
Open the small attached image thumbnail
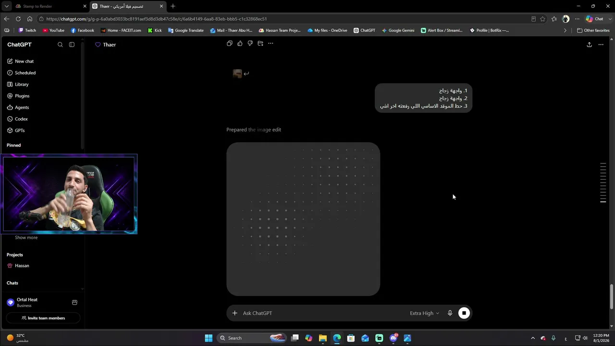[237, 74]
